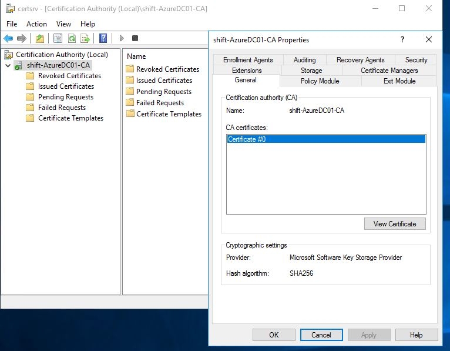Select Failed Requests label in tree
The height and width of the screenshot is (351, 450).
pos(62,108)
